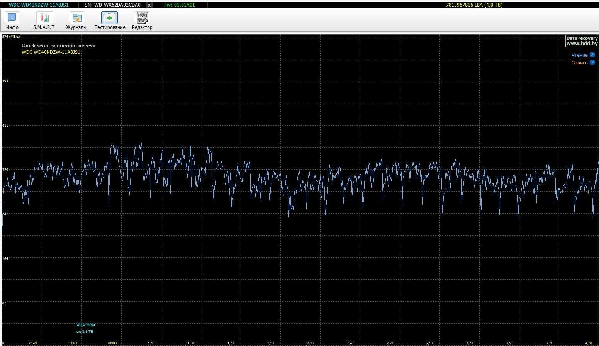The width and height of the screenshot is (599, 346).
Task: Click the Quick scan, sequential access title
Action: pos(58,46)
